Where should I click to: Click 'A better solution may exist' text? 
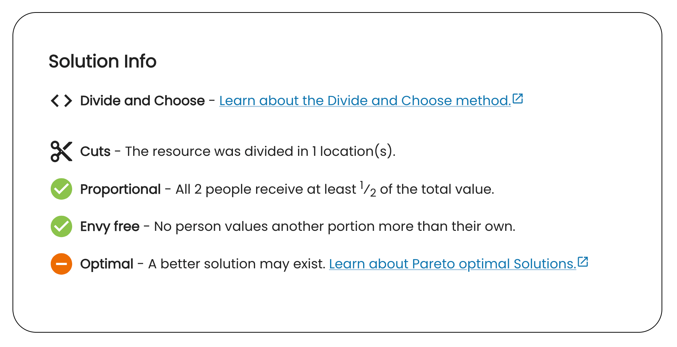click(237, 264)
